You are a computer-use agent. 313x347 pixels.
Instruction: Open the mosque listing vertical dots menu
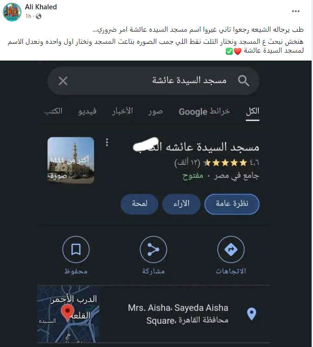(107, 143)
